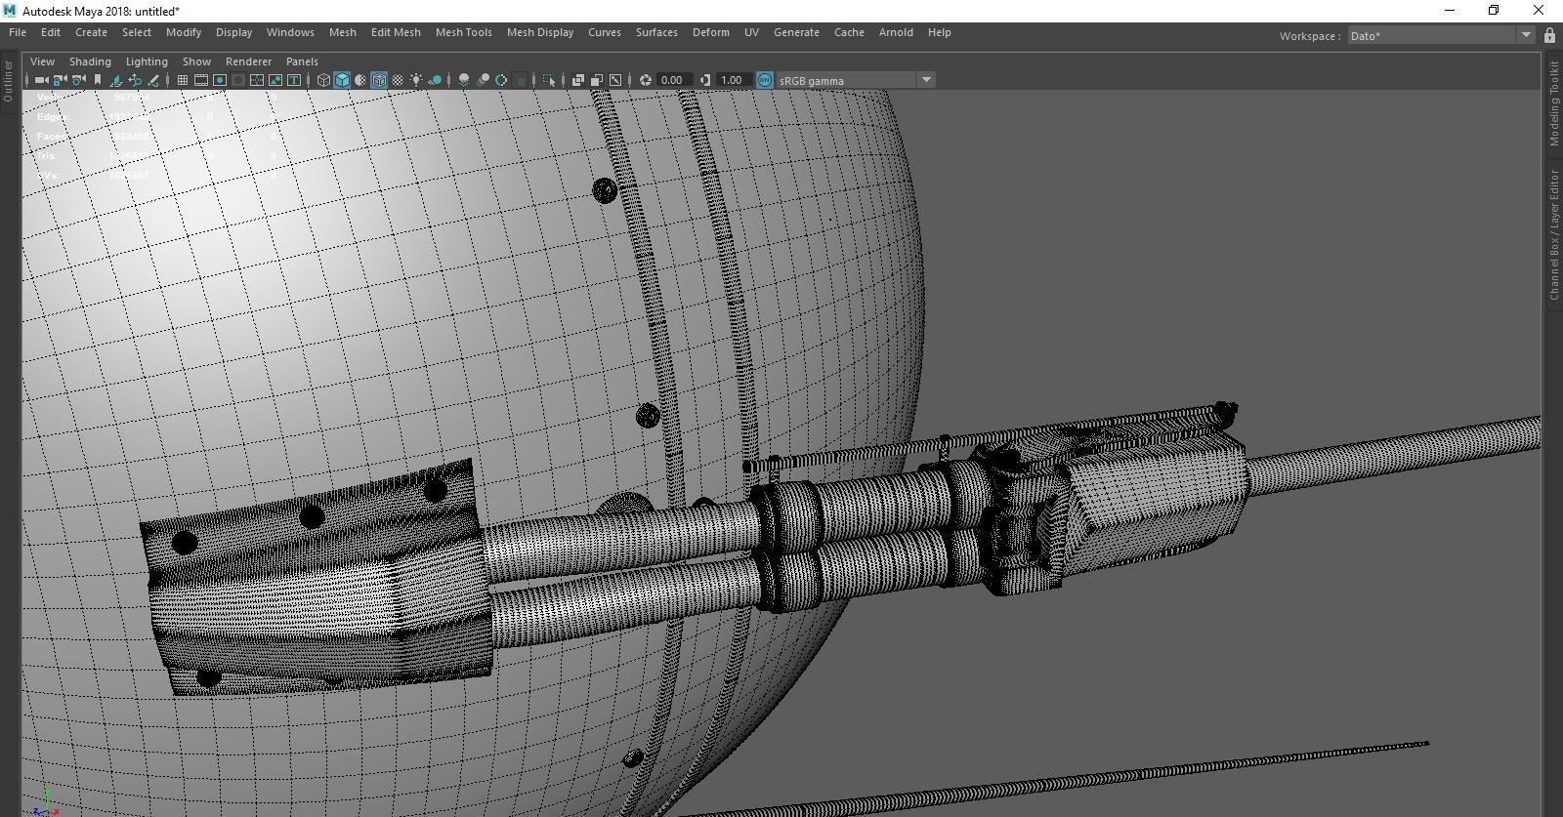The image size is (1563, 817).
Task: Toggle the Gate Mask button
Action: click(x=238, y=80)
